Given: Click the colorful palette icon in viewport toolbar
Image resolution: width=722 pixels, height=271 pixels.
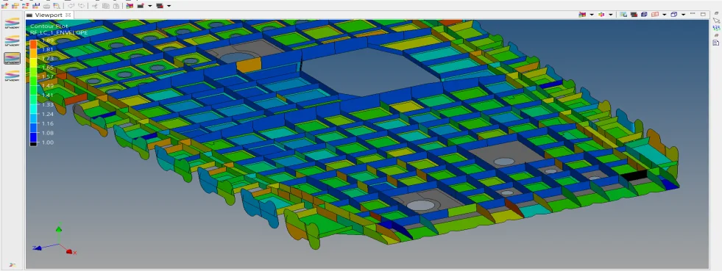Looking at the screenshot, I should pyautogui.click(x=582, y=14).
